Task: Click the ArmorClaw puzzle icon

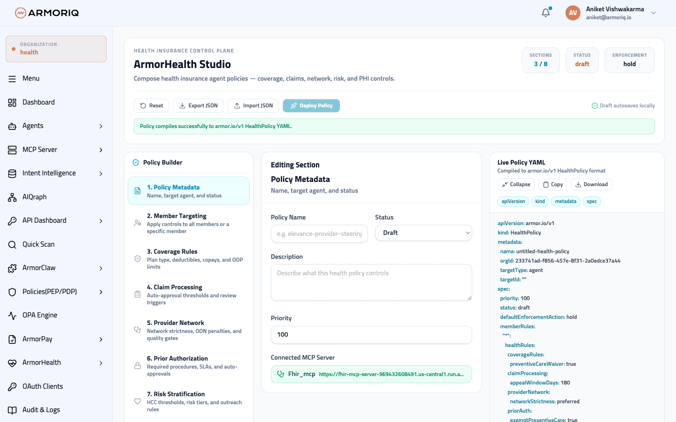Action: click(x=12, y=268)
